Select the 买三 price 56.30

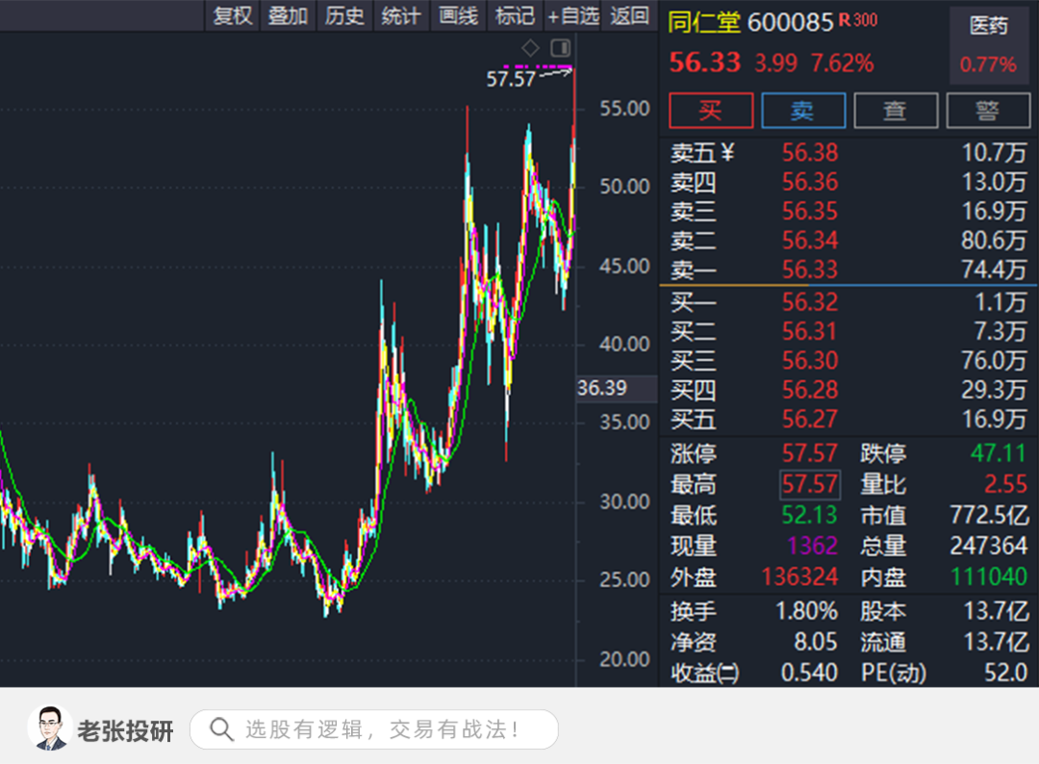click(x=810, y=361)
